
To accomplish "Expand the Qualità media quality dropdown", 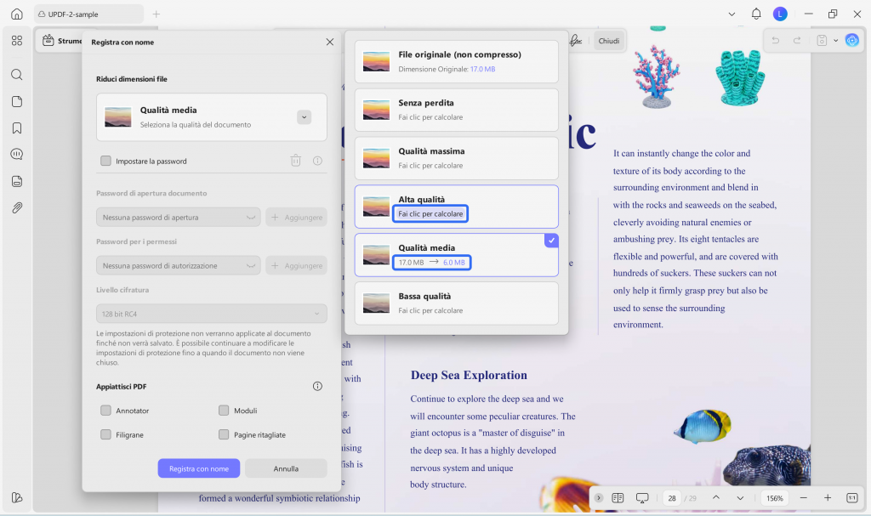I will [x=304, y=117].
